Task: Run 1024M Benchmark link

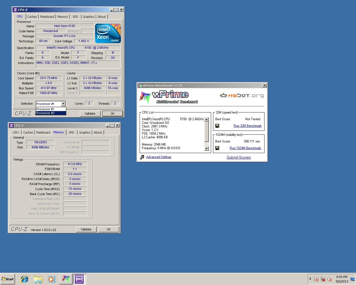Action: click(245, 148)
